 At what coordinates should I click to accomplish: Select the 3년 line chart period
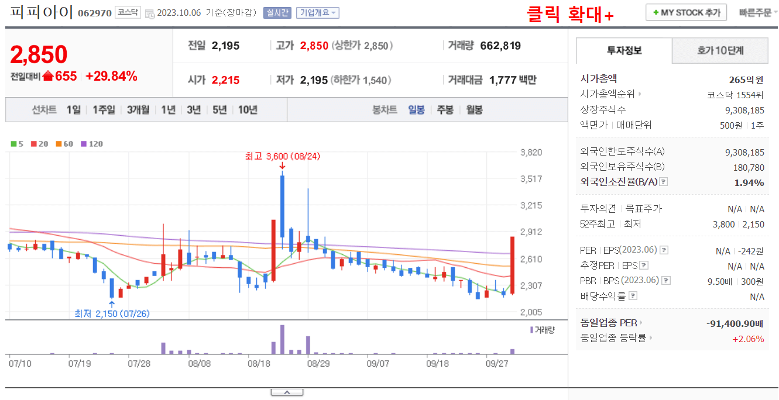tap(194, 110)
